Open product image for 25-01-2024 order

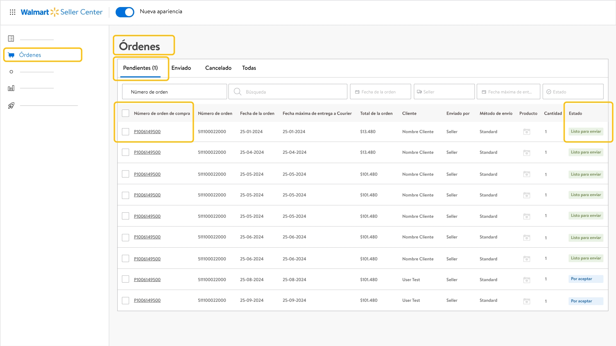[x=526, y=132]
